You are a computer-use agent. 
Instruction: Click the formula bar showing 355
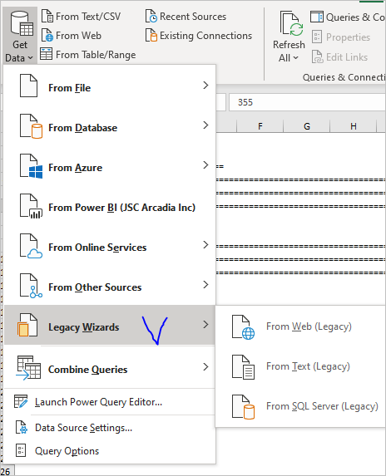tap(307, 102)
